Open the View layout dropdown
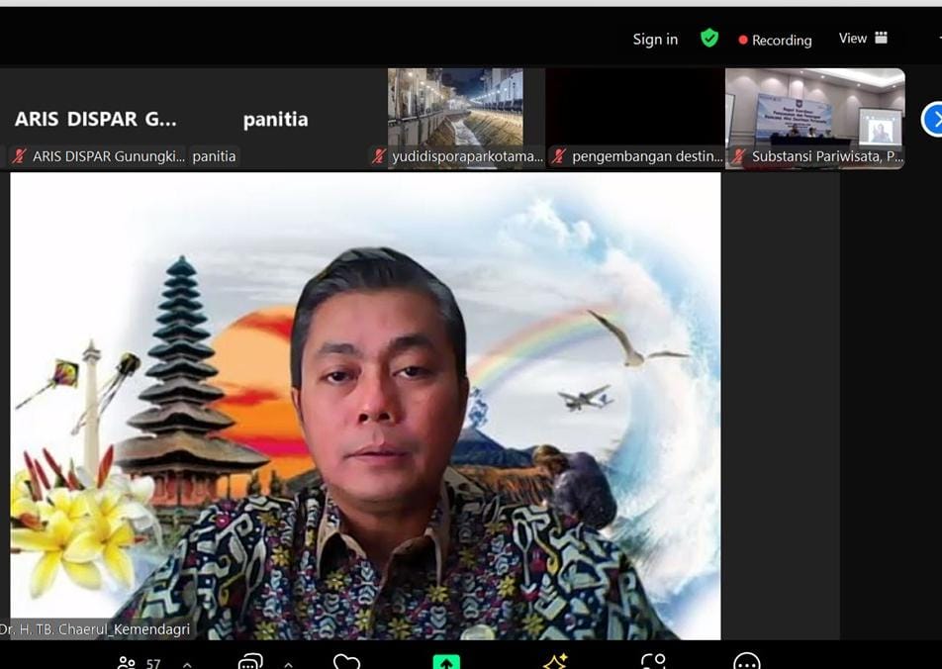The width and height of the screenshot is (942, 669). (863, 39)
